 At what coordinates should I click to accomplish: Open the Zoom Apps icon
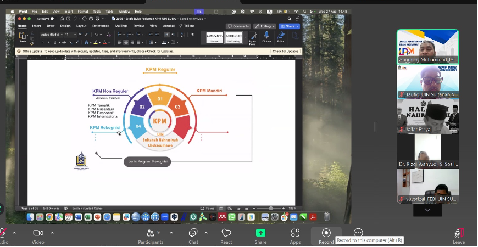295,233
